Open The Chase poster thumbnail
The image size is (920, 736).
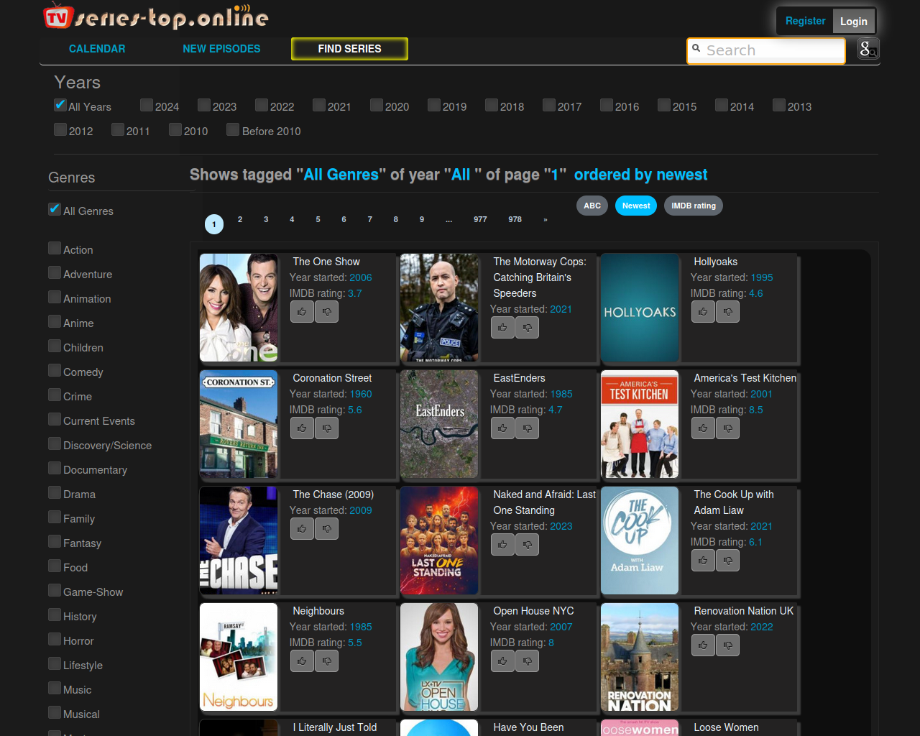click(239, 540)
